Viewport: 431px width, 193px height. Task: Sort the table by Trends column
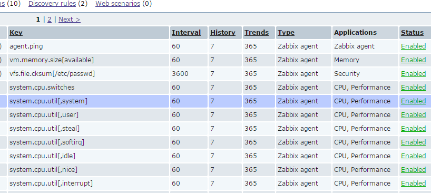pyautogui.click(x=257, y=33)
